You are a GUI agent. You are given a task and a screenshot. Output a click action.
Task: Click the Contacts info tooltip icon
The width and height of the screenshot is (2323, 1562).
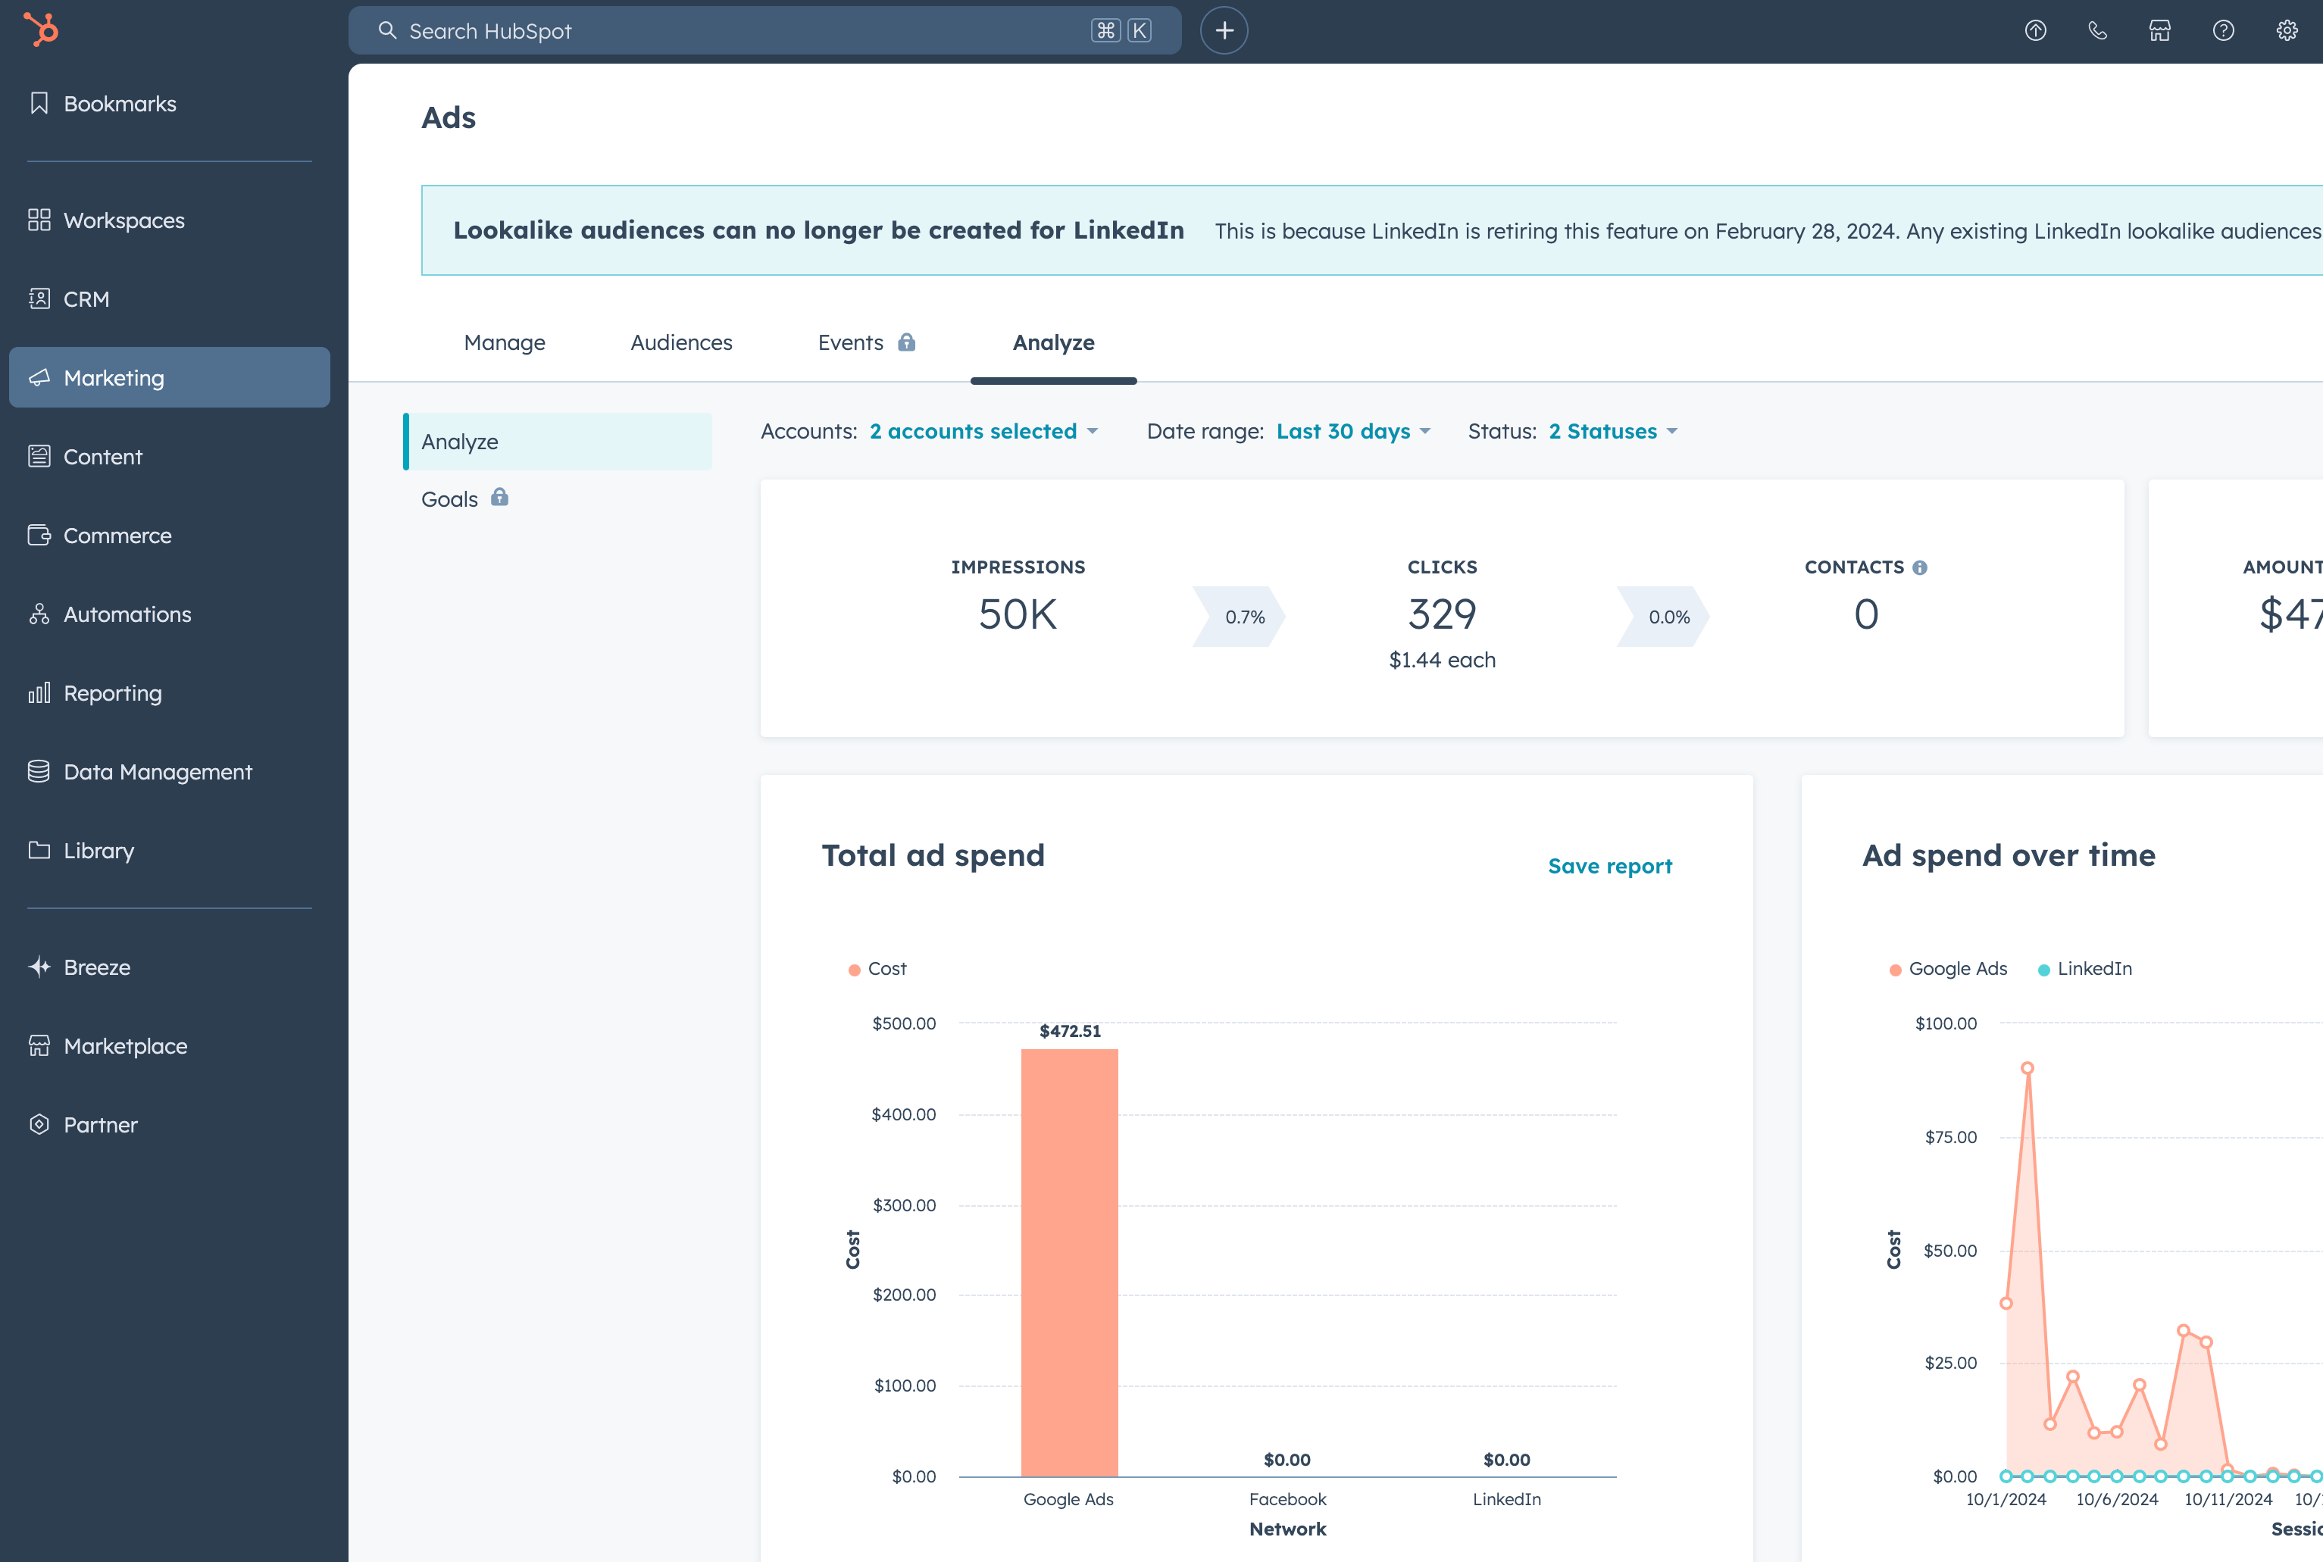tap(1920, 568)
